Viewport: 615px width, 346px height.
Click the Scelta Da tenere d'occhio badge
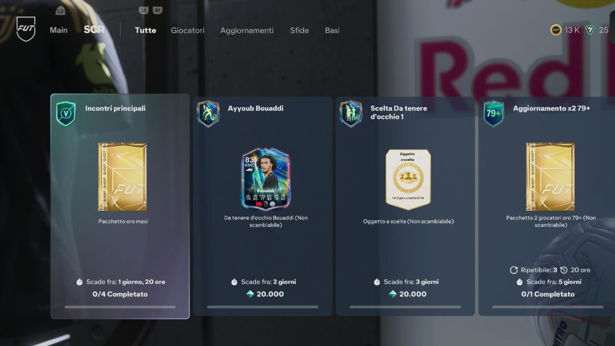[351, 114]
